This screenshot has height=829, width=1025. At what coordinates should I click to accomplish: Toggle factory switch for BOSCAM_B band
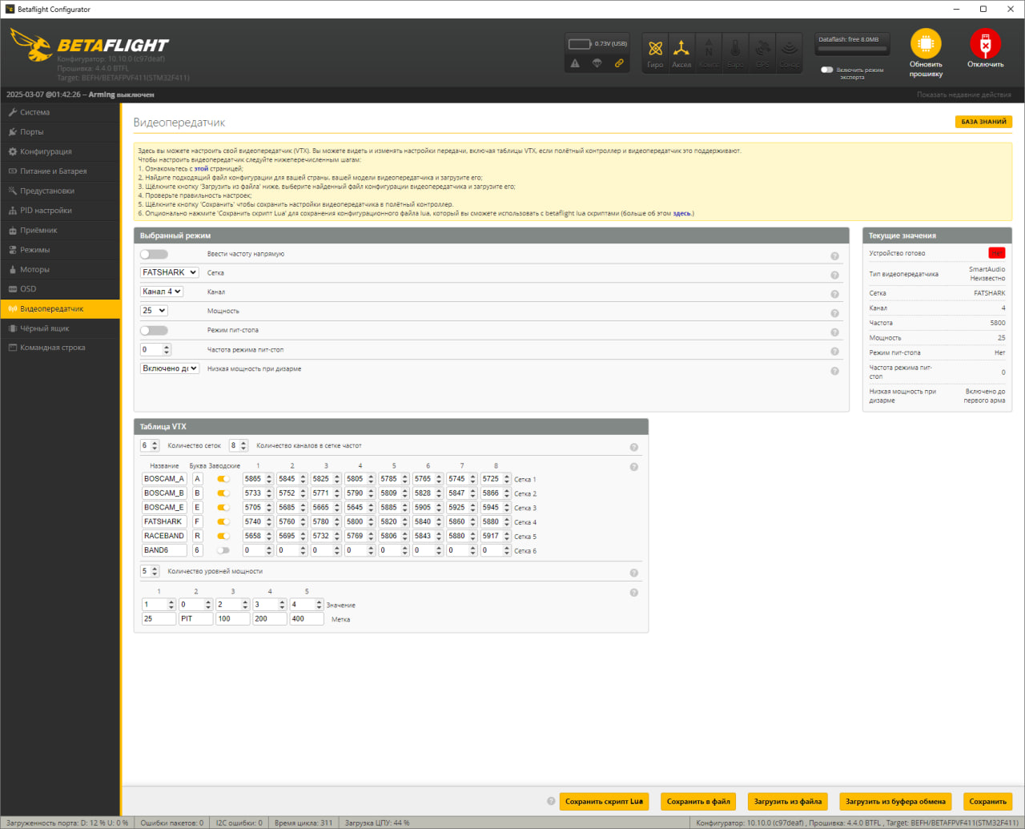[x=223, y=493]
